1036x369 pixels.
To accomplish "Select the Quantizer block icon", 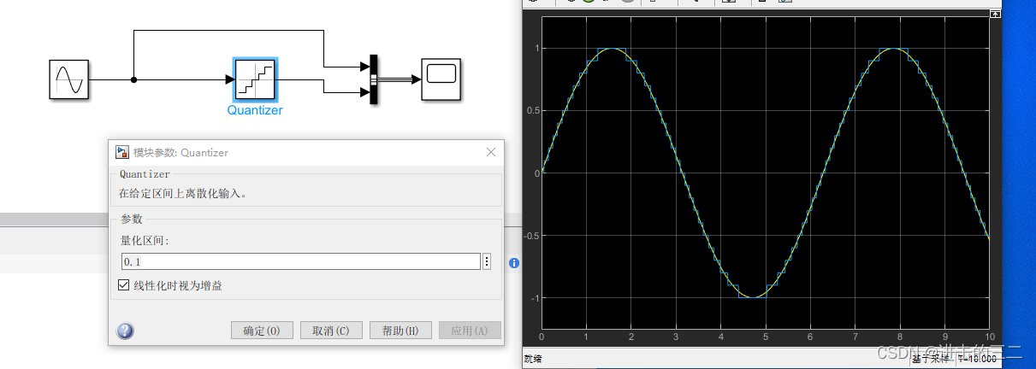I will (255, 79).
